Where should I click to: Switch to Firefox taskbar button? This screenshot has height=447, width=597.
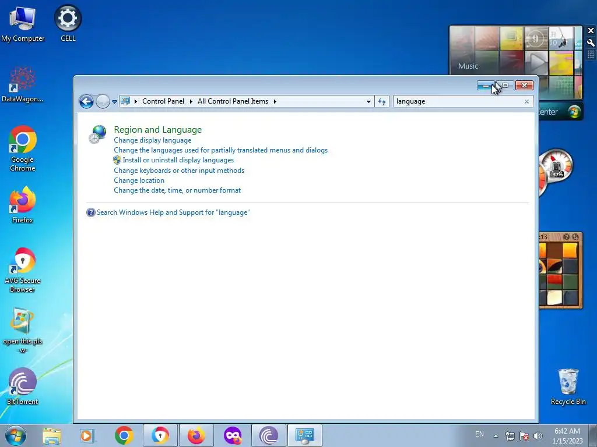[x=196, y=435]
